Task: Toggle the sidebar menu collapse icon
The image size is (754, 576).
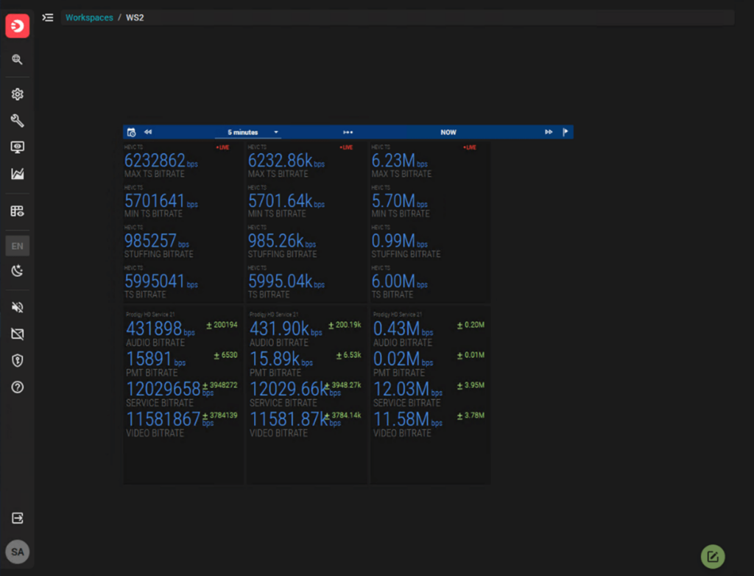Action: pyautogui.click(x=48, y=18)
